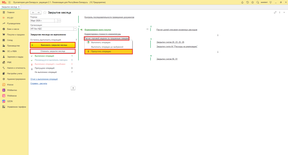The image size is (288, 155).
Task: Open the notifications bell icon
Action: tap(242, 2)
